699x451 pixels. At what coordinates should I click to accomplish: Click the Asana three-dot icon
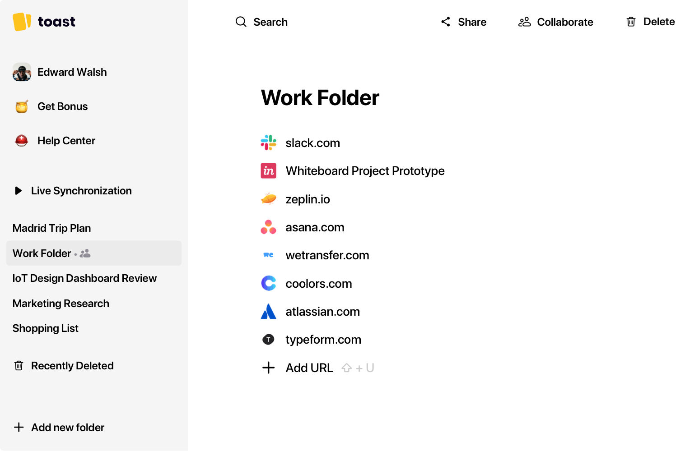268,227
